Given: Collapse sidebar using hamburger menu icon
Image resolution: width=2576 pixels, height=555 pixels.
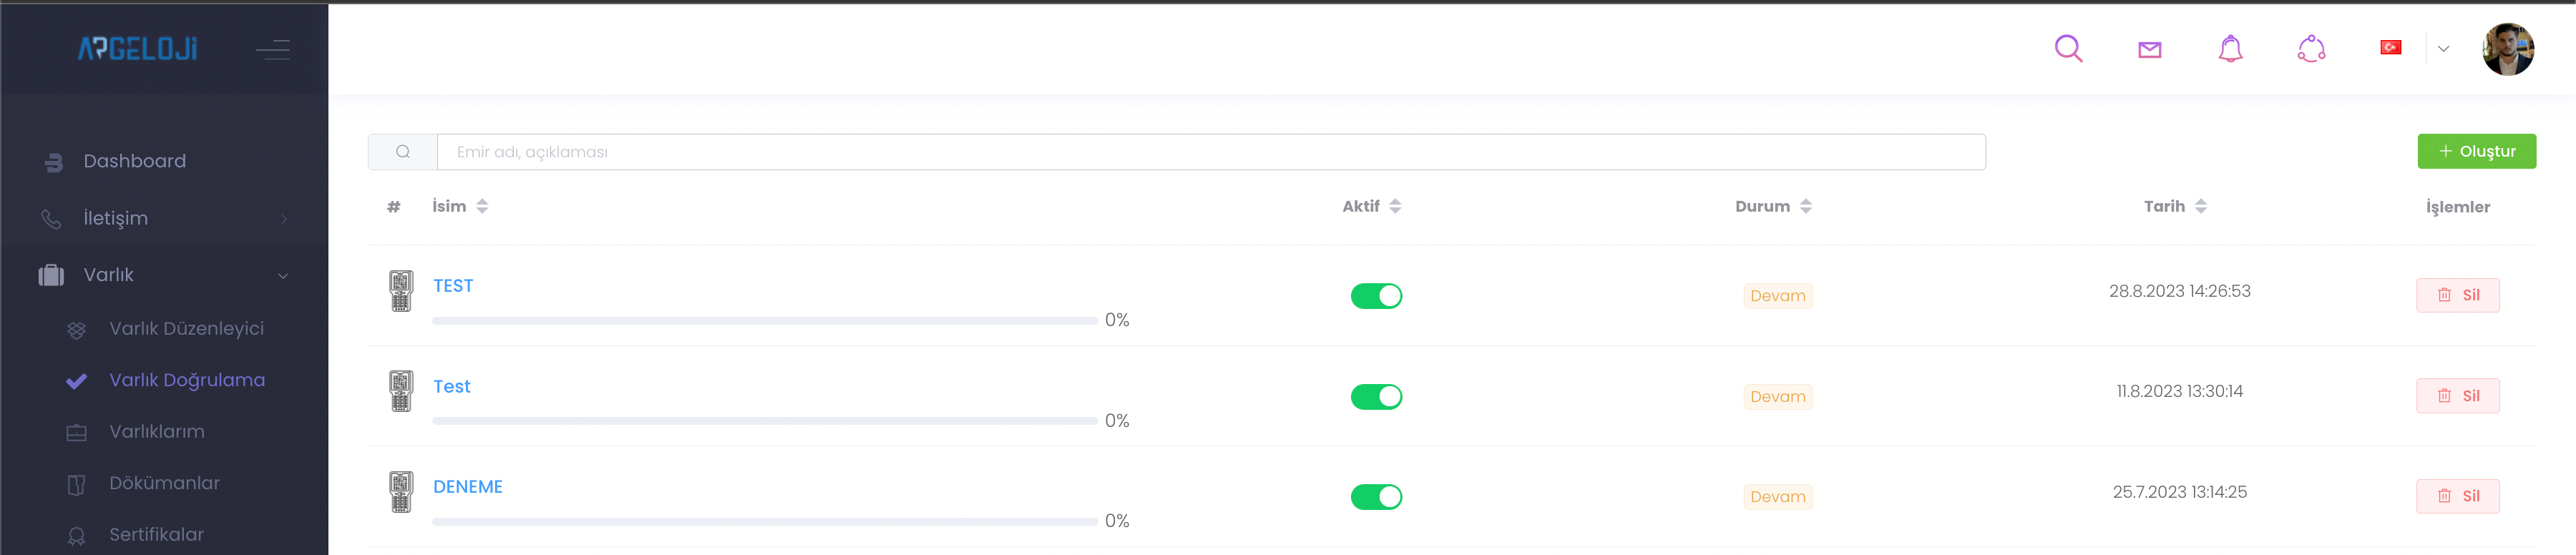Looking at the screenshot, I should (273, 49).
